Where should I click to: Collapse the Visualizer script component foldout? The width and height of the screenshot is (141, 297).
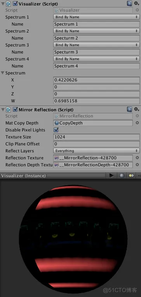(3, 3)
